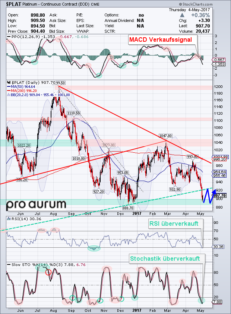Image resolution: width=231 pixels, height=314 pixels.
Task: Click the candlestick icon beside $PLAT (Daily)
Action: pos(9,83)
